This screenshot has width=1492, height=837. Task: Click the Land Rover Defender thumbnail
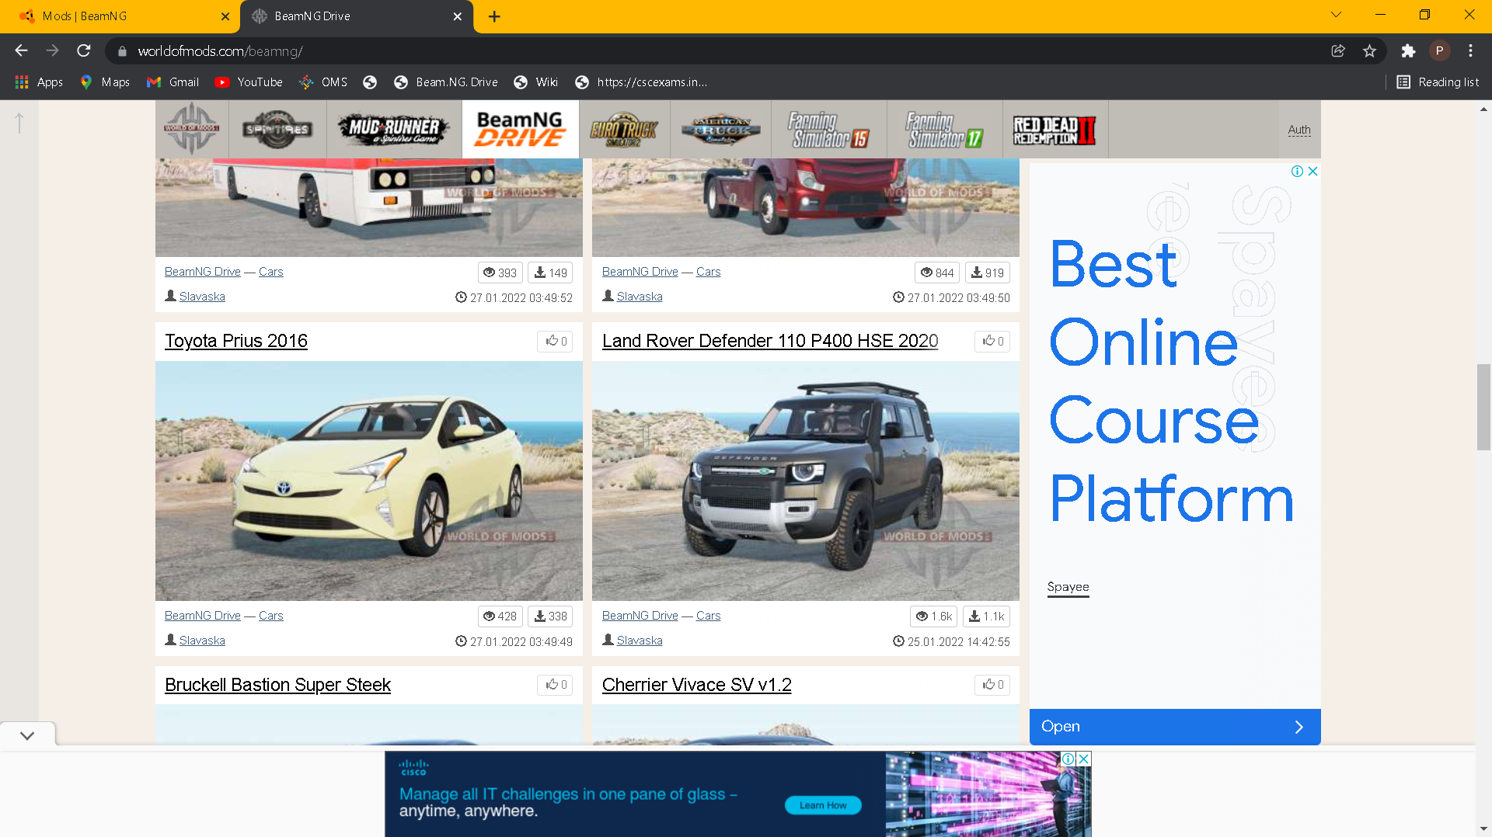pos(806,481)
